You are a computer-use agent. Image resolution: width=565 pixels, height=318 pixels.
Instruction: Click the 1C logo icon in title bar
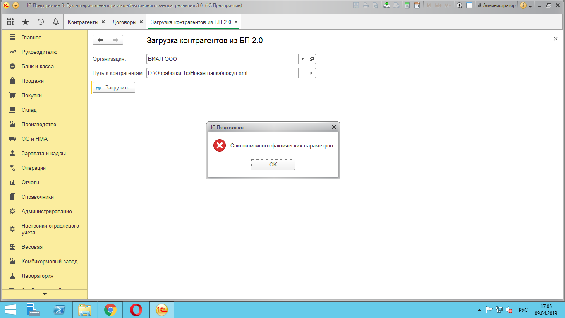click(6, 5)
